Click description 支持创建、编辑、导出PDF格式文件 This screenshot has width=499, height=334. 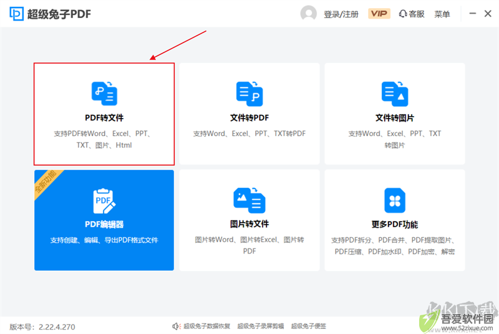click(x=104, y=240)
